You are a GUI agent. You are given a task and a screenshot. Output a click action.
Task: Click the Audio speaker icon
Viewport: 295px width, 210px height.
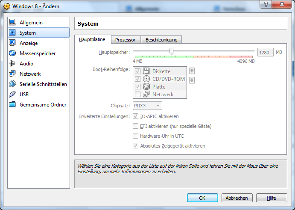point(12,63)
